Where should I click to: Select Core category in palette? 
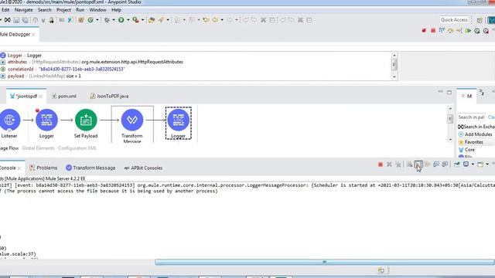tap(466, 150)
